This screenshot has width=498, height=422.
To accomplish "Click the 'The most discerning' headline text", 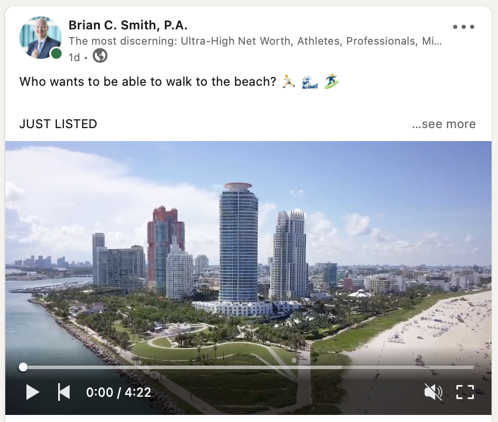I will point(255,41).
